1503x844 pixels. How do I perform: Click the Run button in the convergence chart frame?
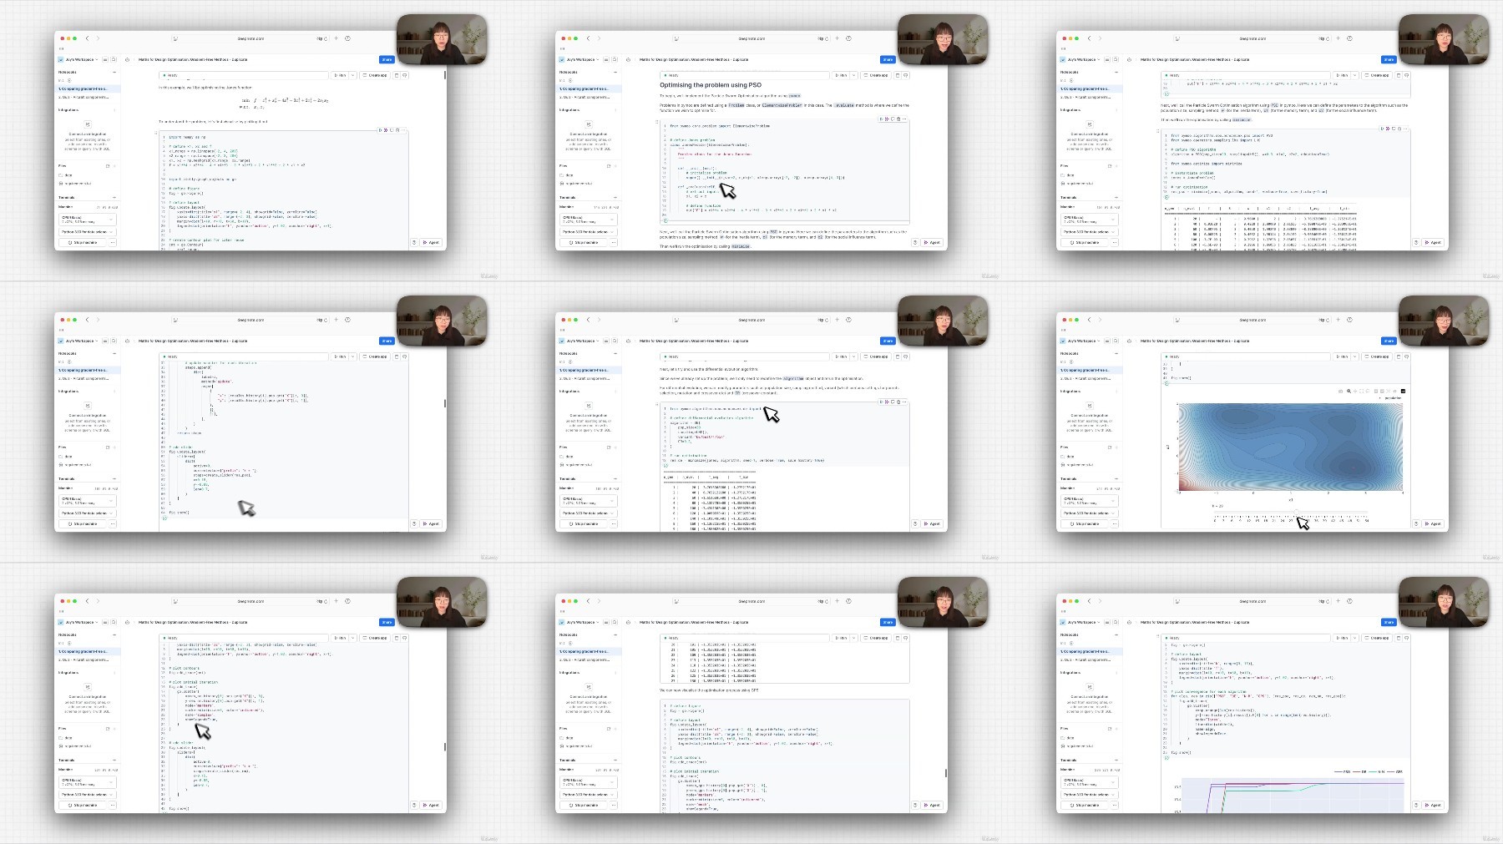(x=1342, y=638)
